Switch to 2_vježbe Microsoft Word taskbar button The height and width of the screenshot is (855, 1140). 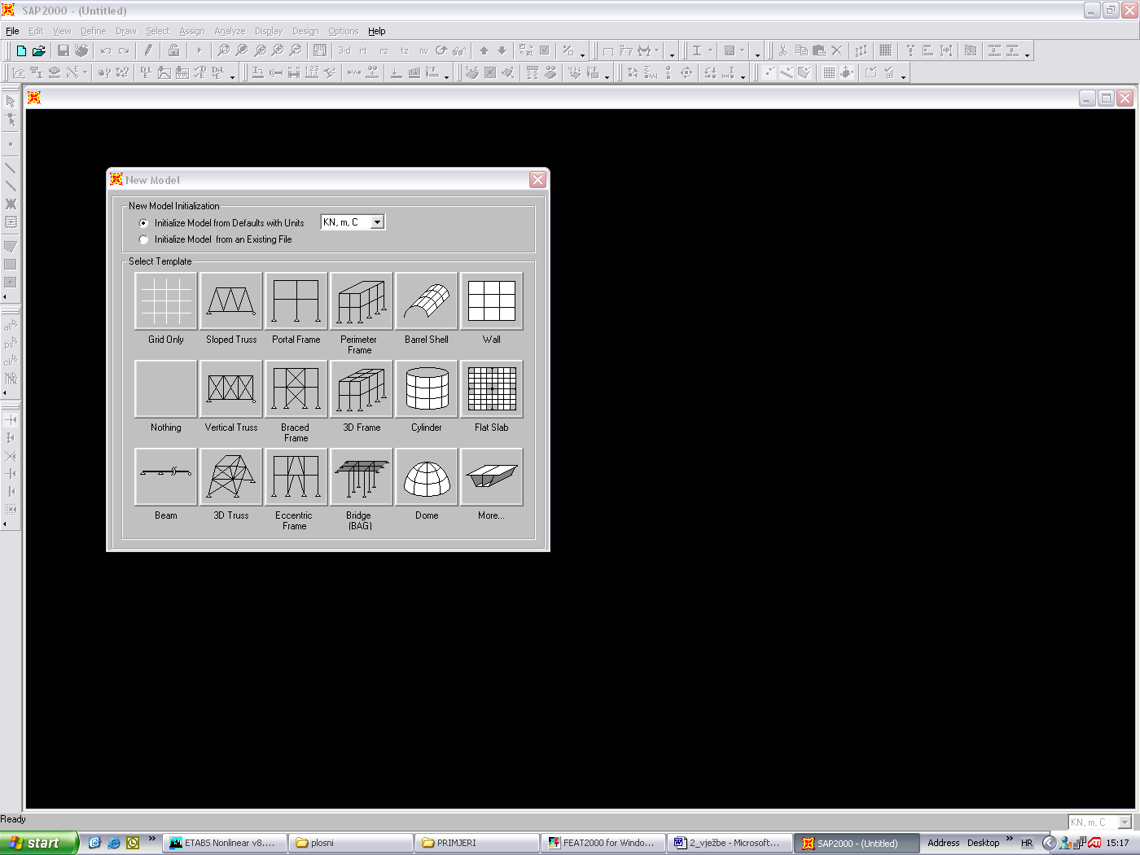coord(730,843)
